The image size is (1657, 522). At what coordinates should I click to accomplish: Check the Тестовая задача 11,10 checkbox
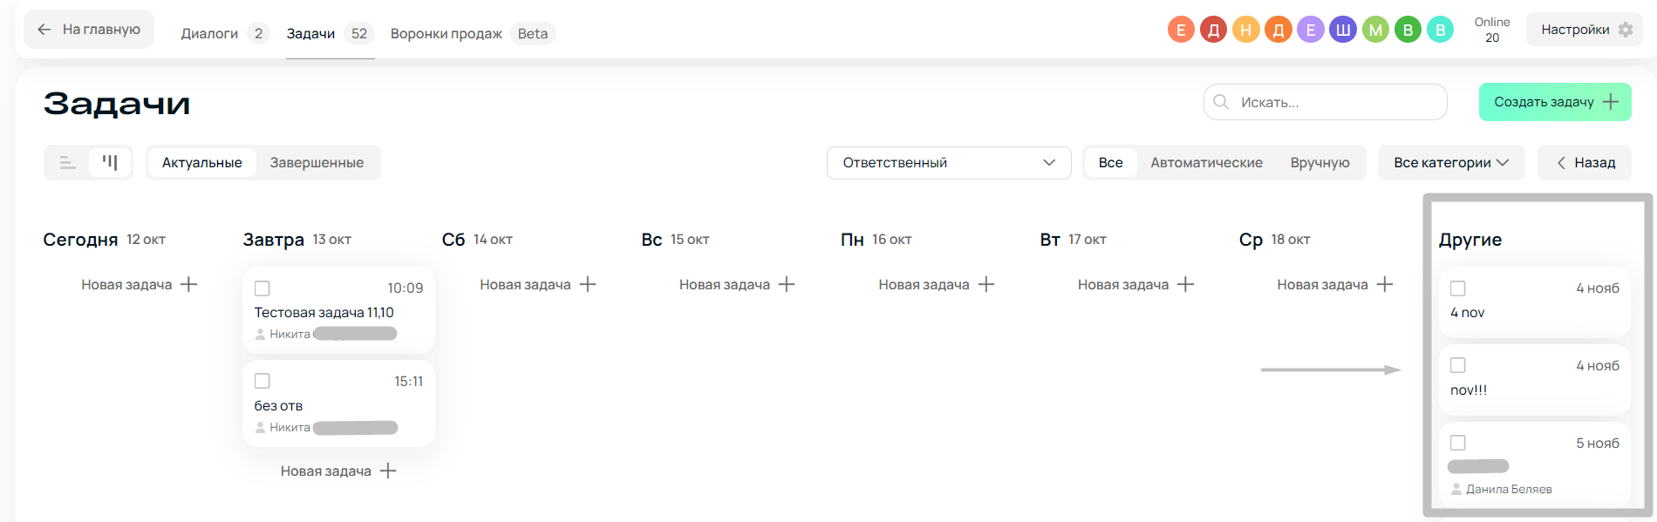pos(263,288)
